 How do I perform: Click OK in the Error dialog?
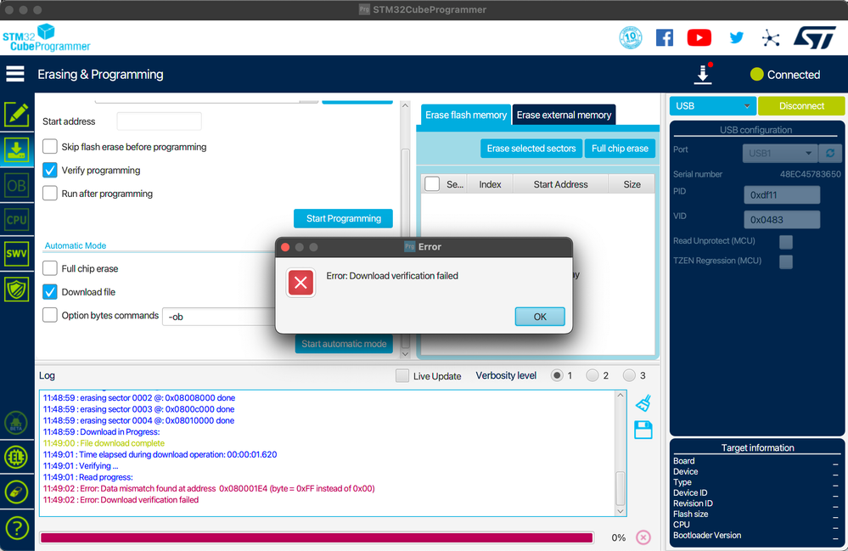540,317
